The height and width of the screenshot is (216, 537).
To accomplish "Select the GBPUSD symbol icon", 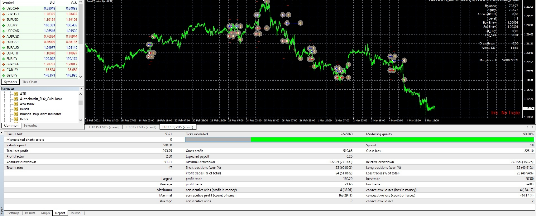I will coord(4,14).
